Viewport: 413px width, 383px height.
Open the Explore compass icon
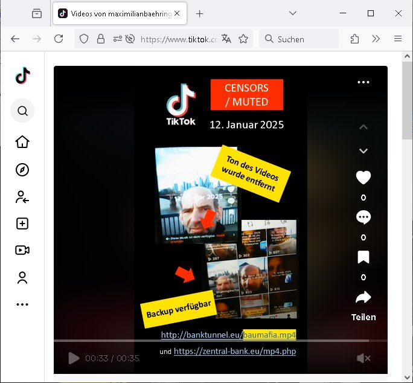pos(22,170)
